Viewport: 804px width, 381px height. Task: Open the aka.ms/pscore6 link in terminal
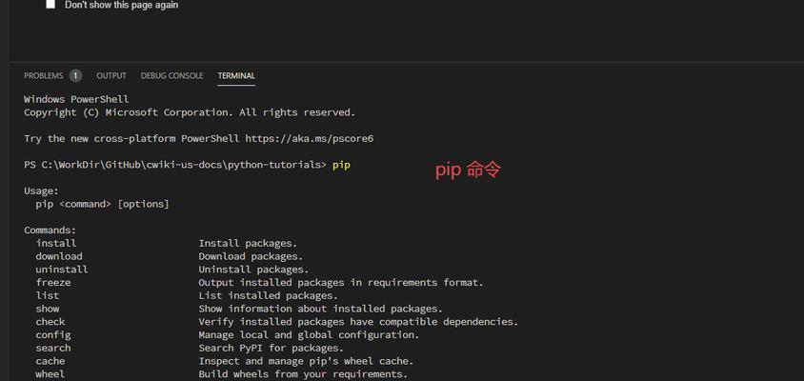310,138
